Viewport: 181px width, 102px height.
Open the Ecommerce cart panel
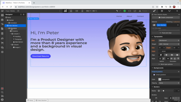(2, 43)
